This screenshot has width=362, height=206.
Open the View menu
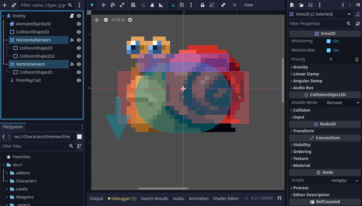[248, 5]
